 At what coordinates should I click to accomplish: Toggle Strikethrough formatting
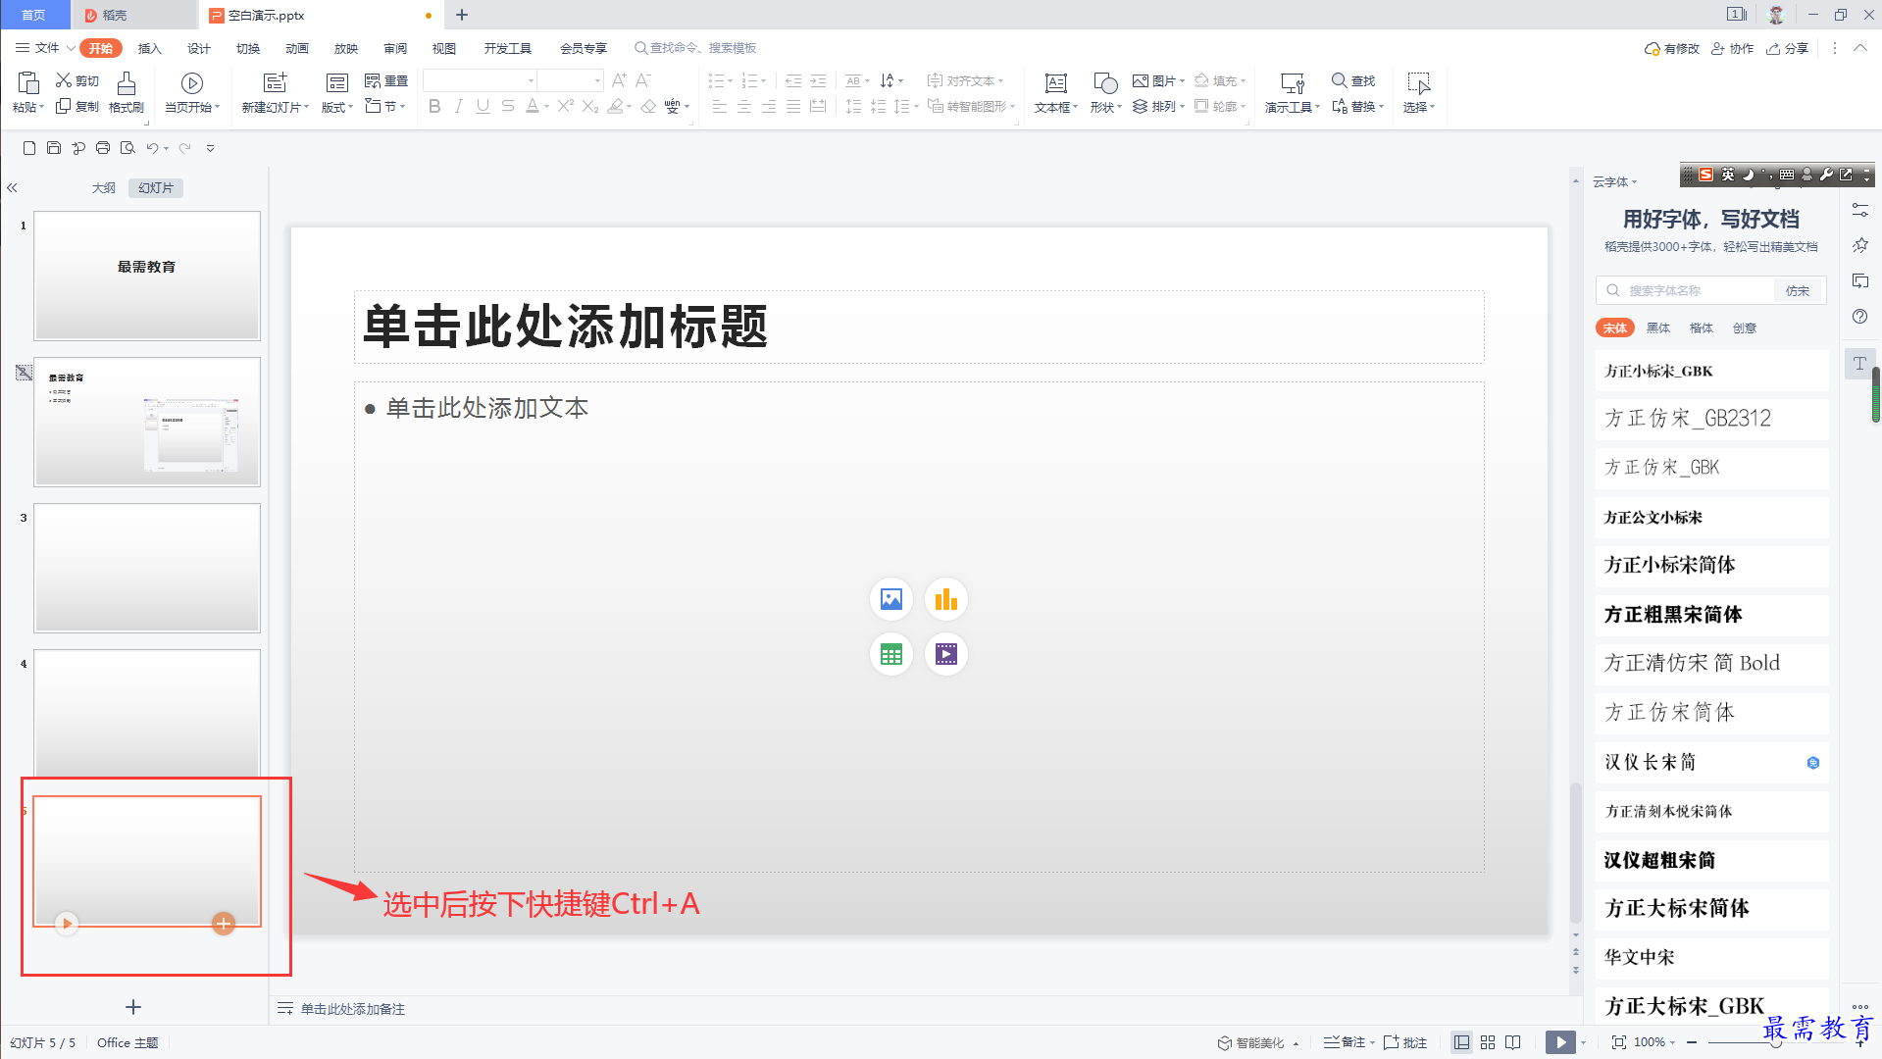(x=507, y=106)
